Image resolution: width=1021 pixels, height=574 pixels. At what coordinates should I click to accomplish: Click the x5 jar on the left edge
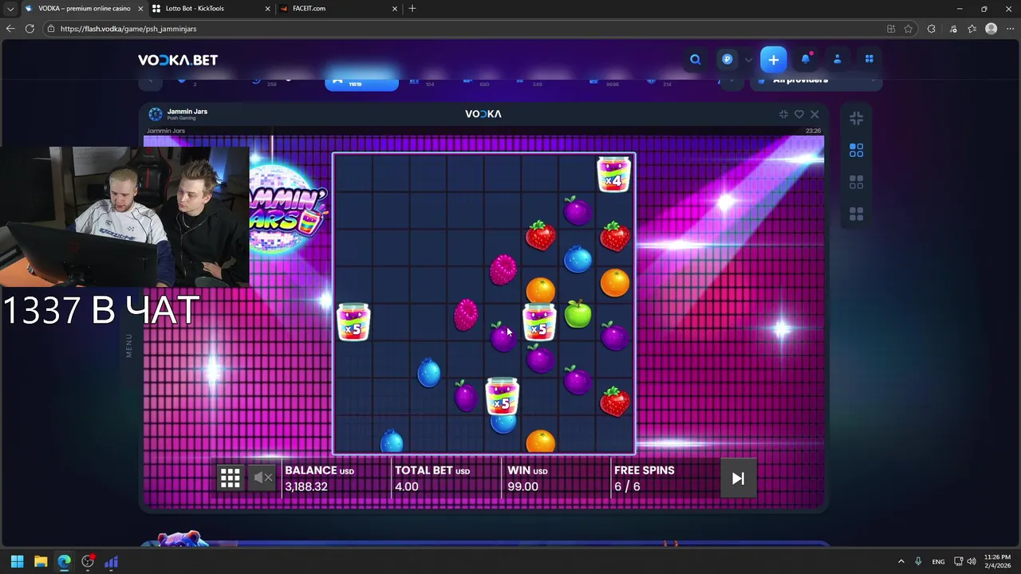pos(353,322)
